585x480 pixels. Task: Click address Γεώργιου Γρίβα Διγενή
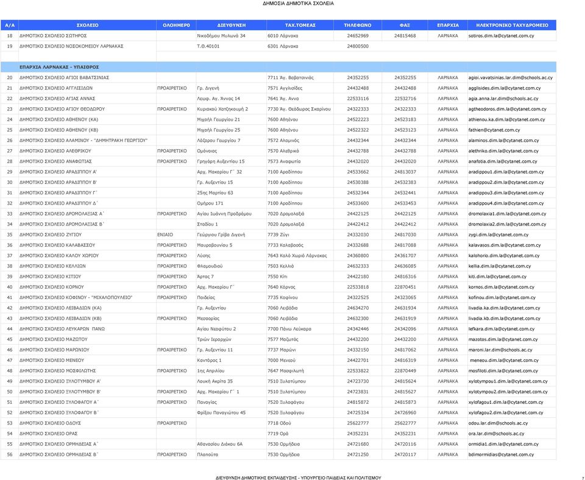[221, 235]
